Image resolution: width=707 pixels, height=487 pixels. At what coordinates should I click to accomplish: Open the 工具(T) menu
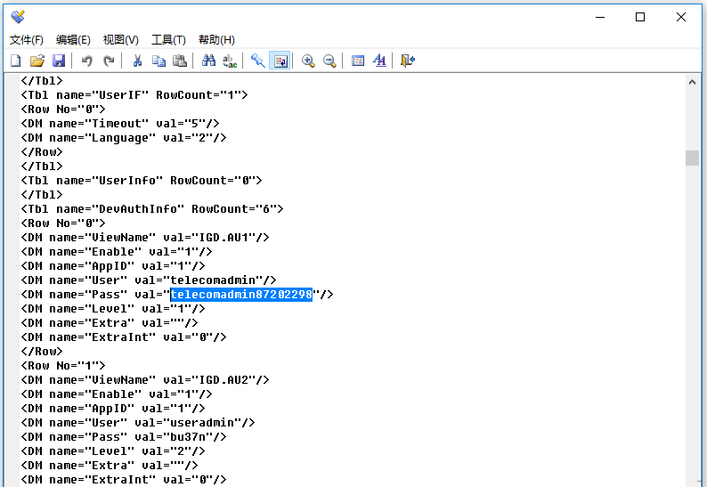click(x=168, y=40)
